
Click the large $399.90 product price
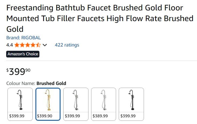[x=18, y=71]
